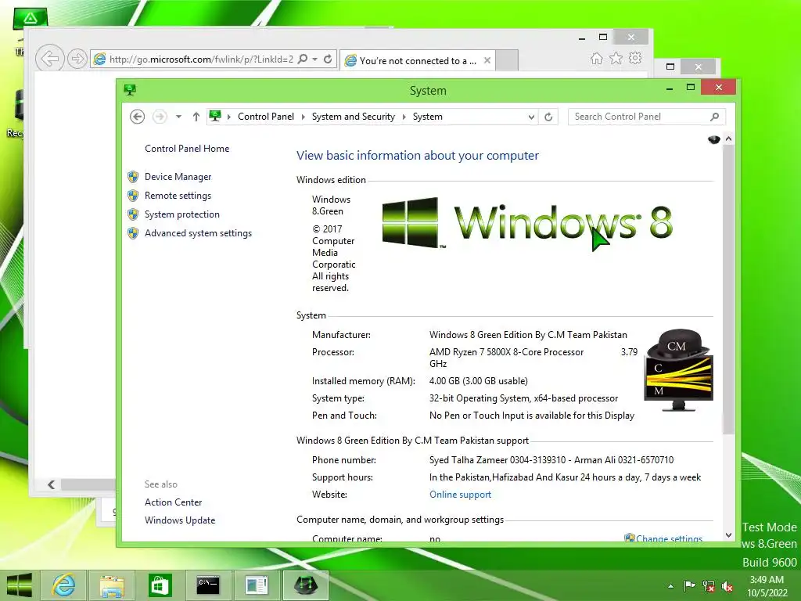The width and height of the screenshot is (801, 601).
Task: Open System protection link
Action: (181, 214)
